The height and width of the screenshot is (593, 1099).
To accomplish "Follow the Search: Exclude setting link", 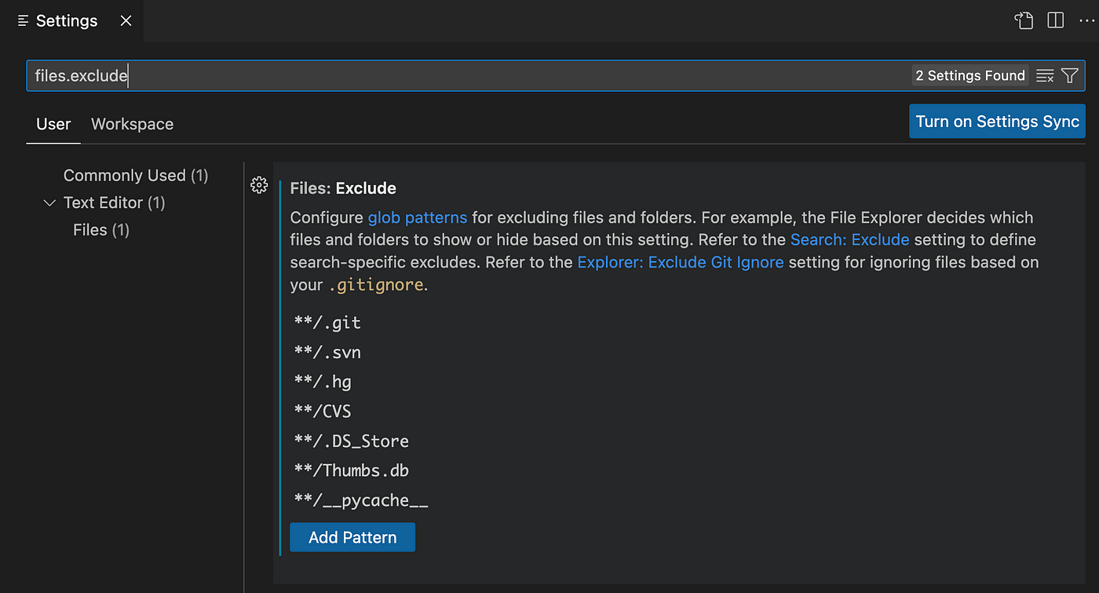I will [849, 239].
